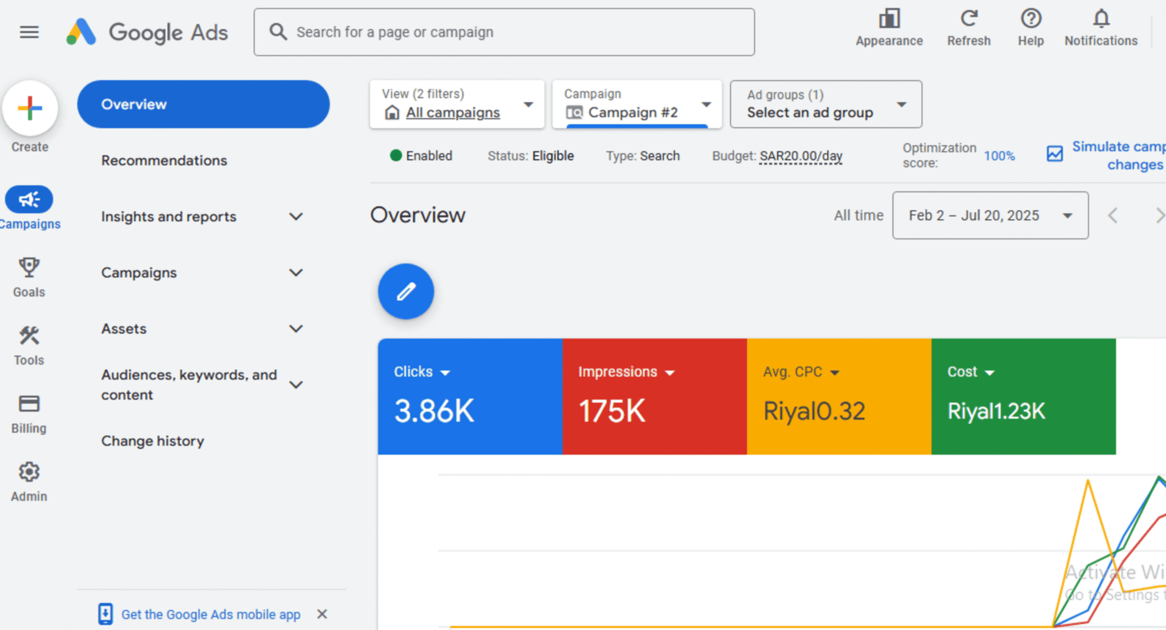
Task: Click the yellow Avg. CPC scorecard
Action: pyautogui.click(x=839, y=396)
